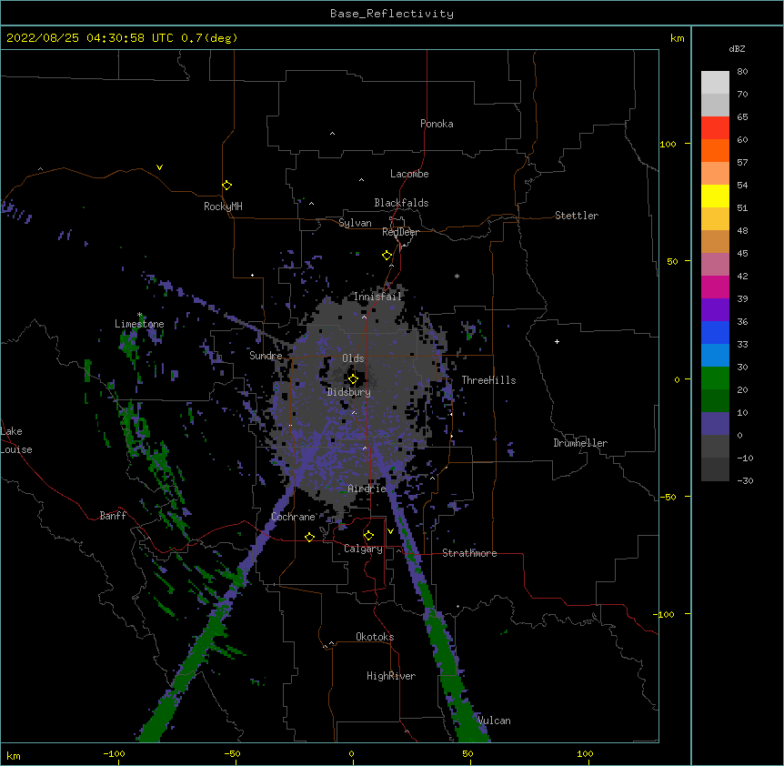Click the yellow diamond marker above Calgary label

point(368,536)
